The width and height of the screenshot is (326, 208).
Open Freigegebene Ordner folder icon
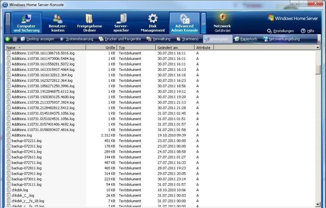(x=89, y=23)
